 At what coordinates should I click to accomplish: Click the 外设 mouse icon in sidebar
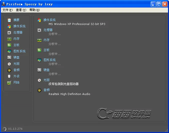(x=9, y=76)
